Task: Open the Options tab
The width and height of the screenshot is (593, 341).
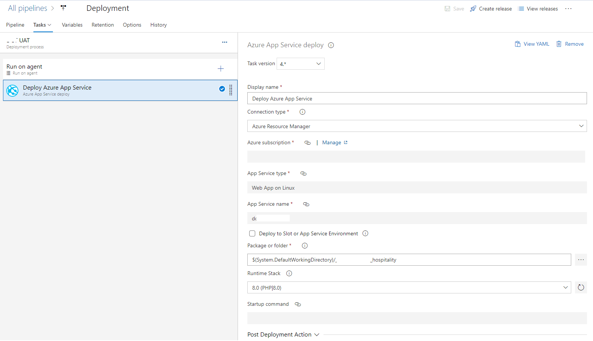Action: tap(132, 25)
